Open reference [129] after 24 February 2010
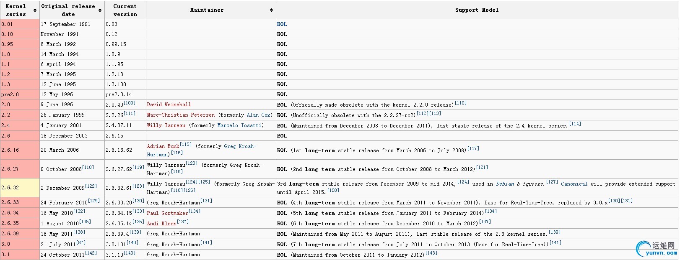The width and height of the screenshot is (680, 260). click(x=94, y=201)
